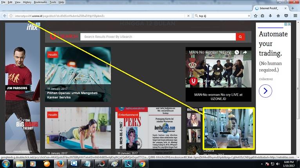Click the network tray icon

pyautogui.click(x=273, y=164)
